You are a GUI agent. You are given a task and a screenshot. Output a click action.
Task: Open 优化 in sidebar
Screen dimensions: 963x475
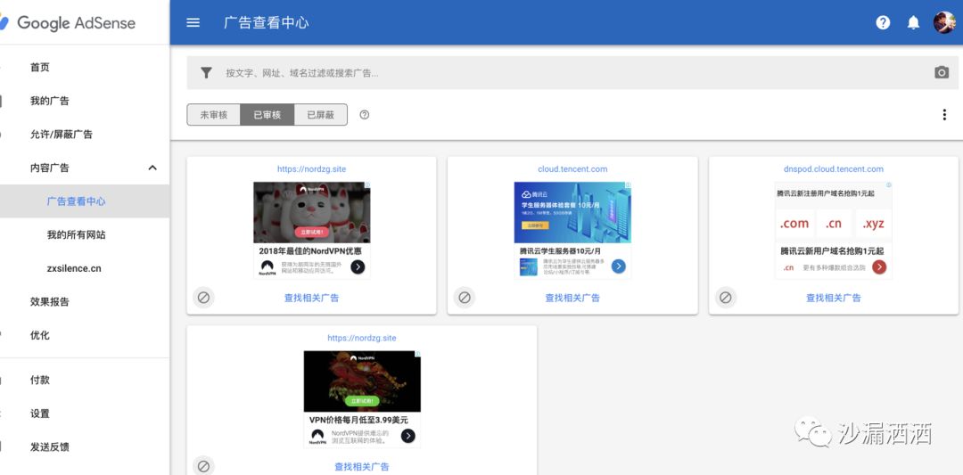point(40,335)
